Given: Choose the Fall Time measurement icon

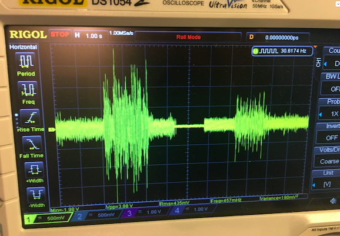Looking at the screenshot, I should coord(32,144).
